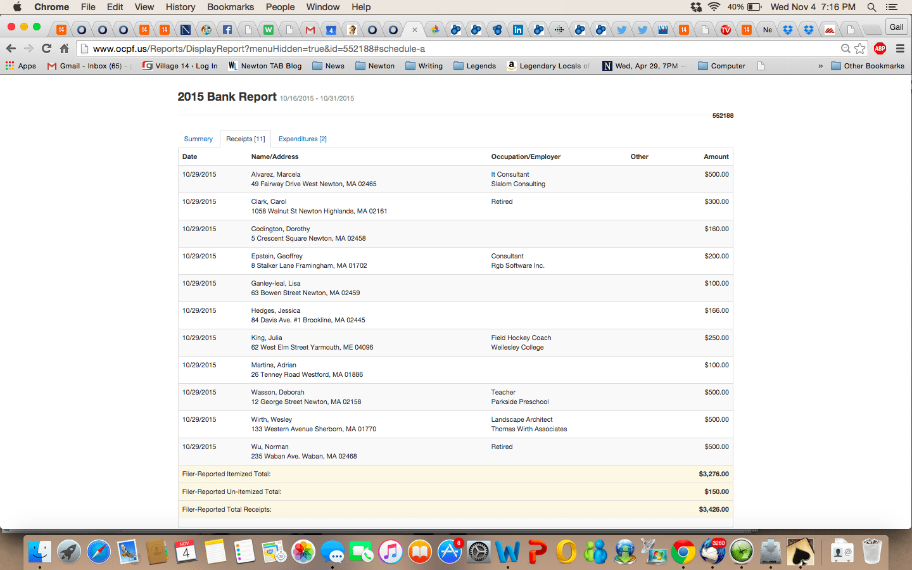The width and height of the screenshot is (912, 570).
Task: Click the browser reload page icon
Action: coord(46,49)
